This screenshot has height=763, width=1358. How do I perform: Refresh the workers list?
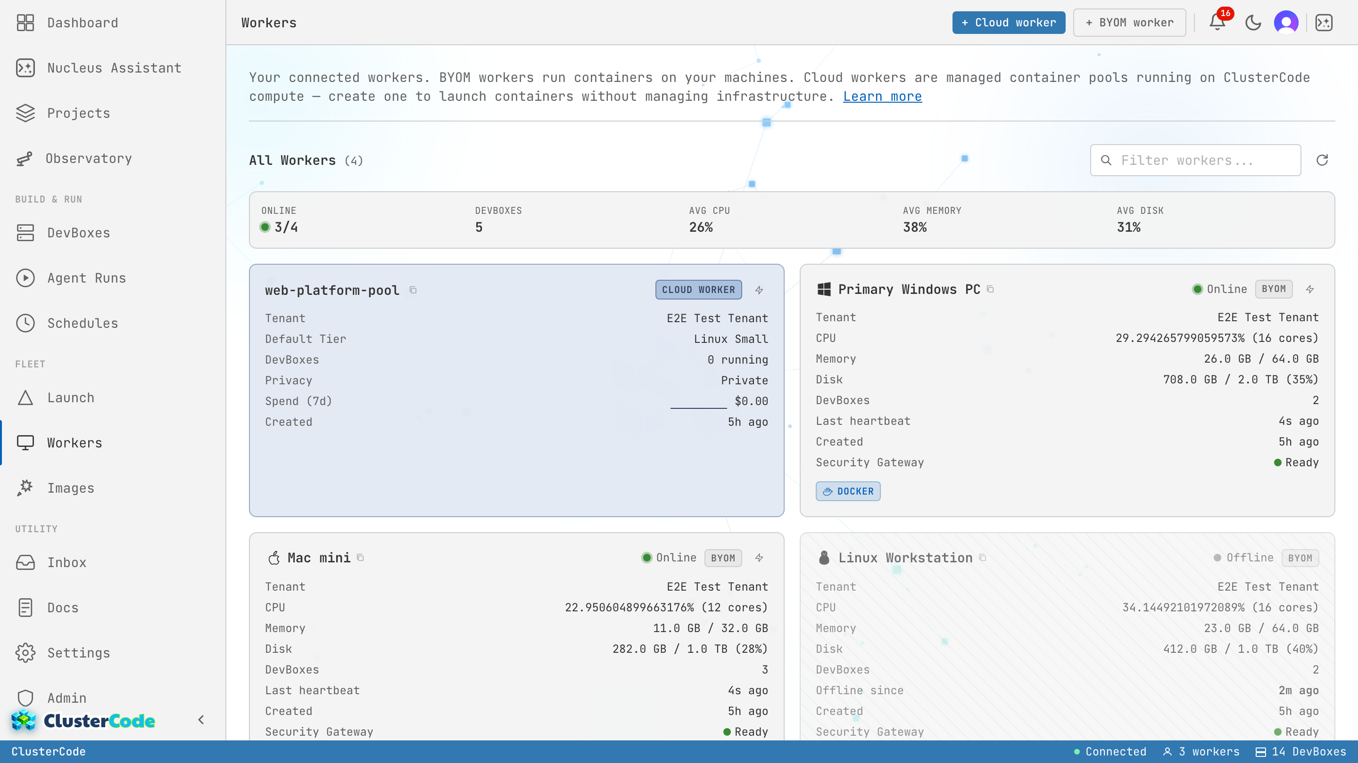pyautogui.click(x=1322, y=160)
